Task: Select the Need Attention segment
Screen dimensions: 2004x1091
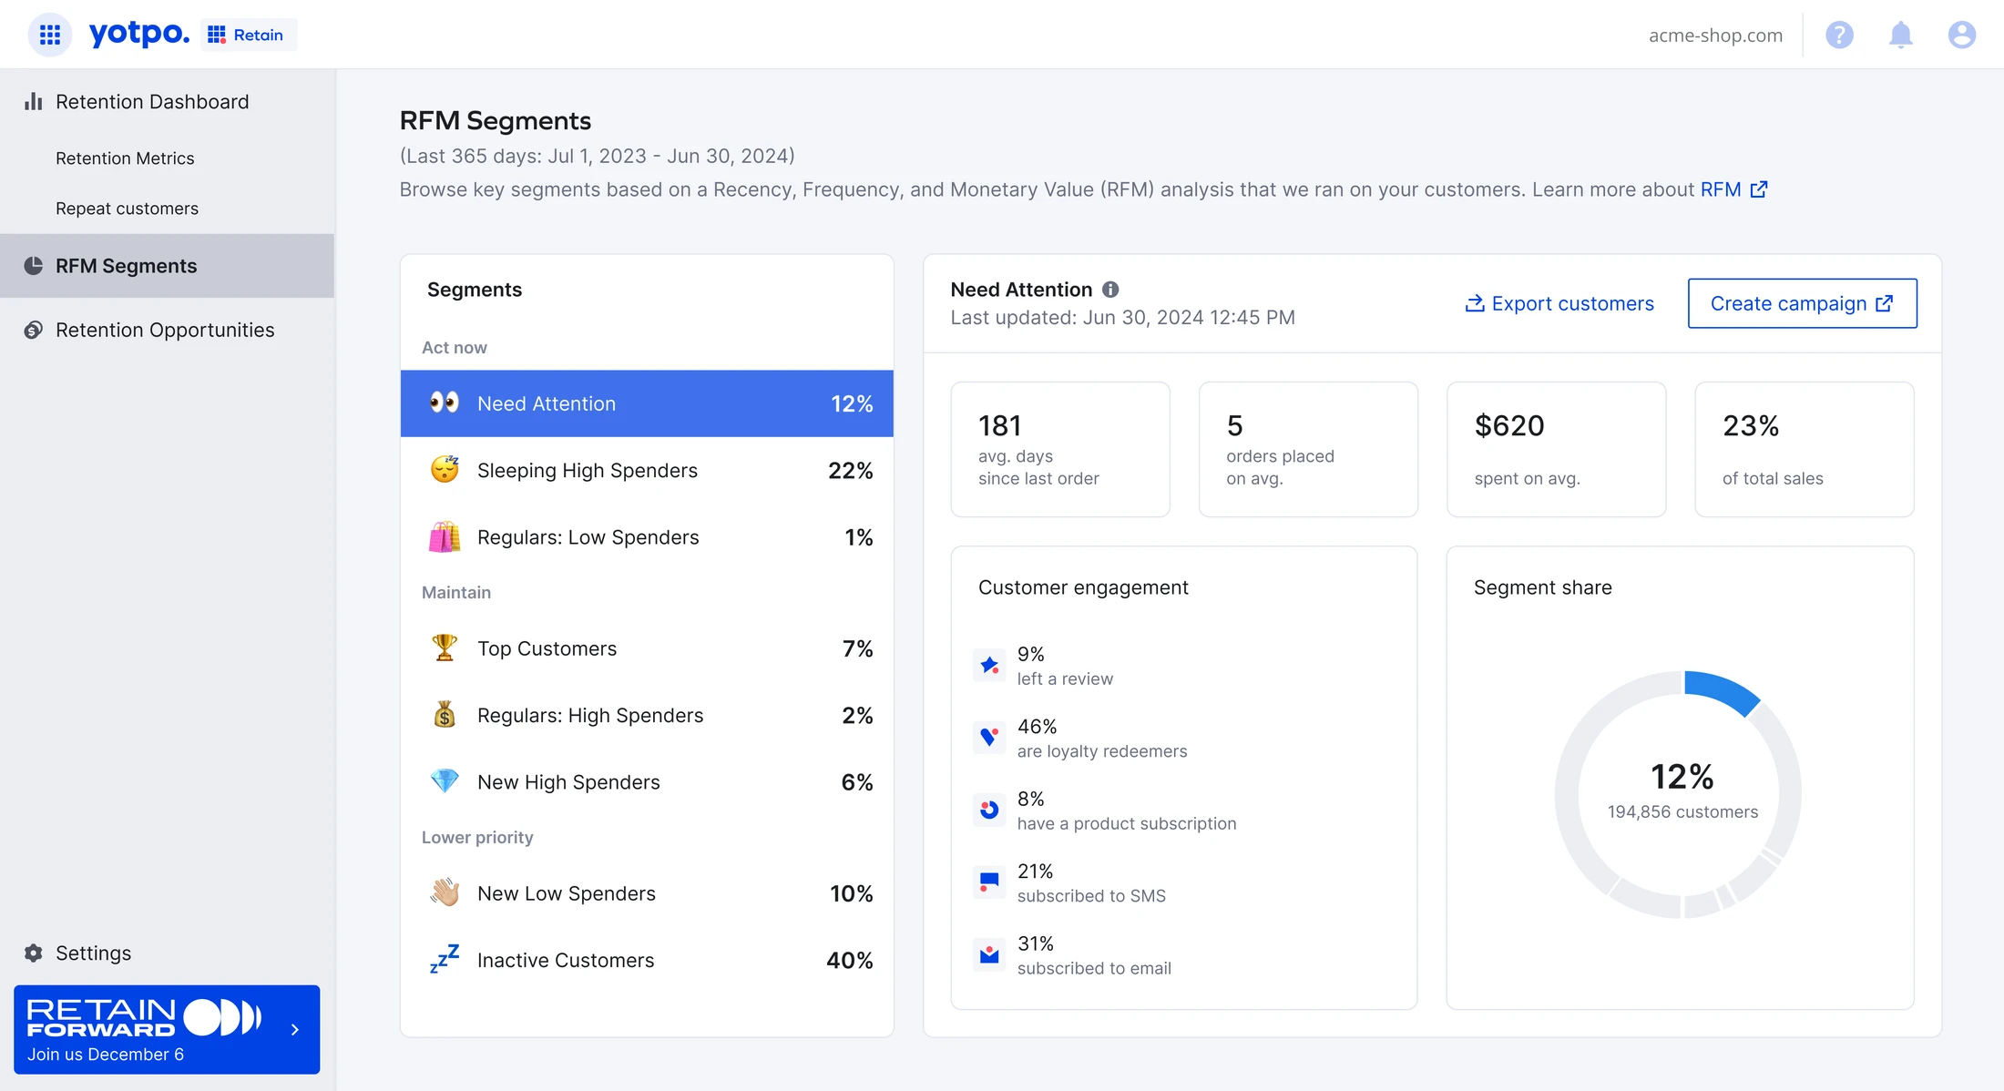Action: 647,403
